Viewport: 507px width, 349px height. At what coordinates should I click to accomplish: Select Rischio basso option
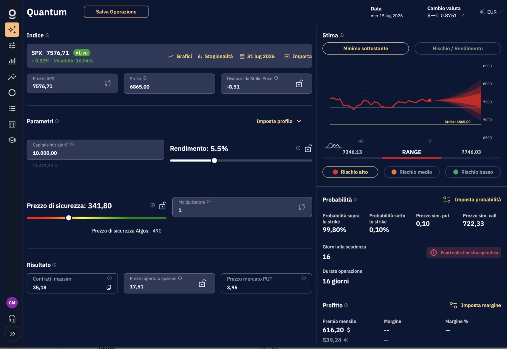pyautogui.click(x=473, y=172)
